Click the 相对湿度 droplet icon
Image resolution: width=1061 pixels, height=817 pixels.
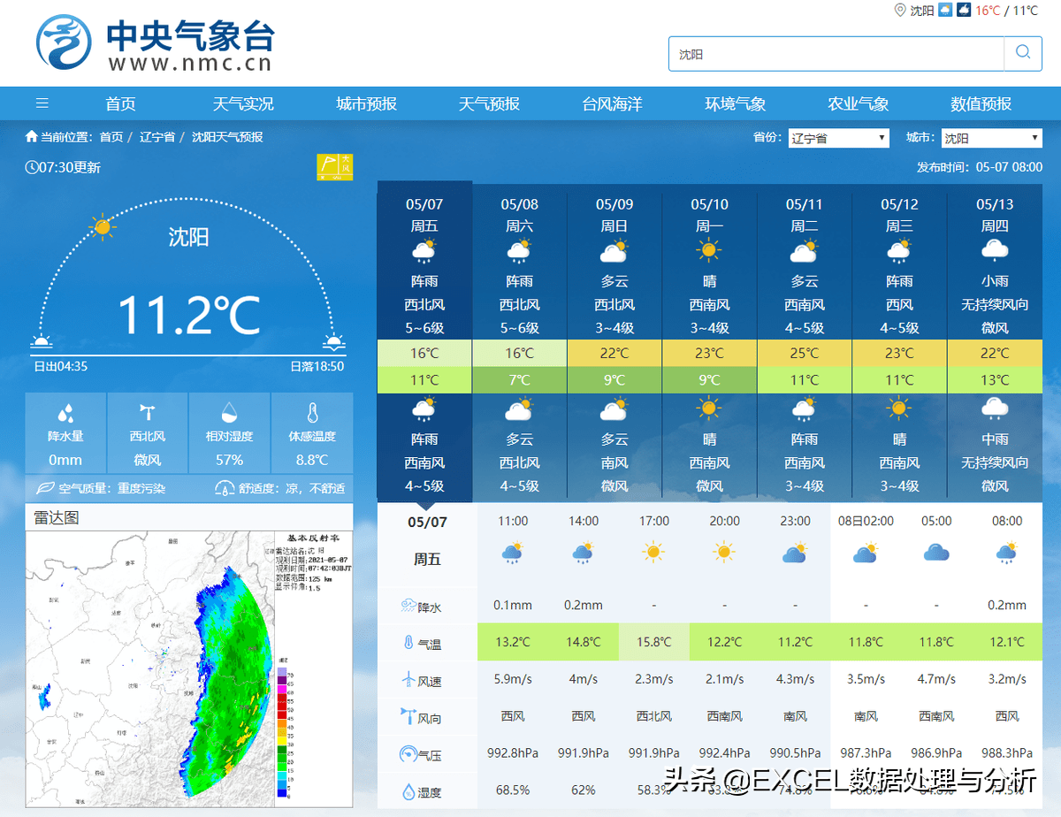coord(229,413)
